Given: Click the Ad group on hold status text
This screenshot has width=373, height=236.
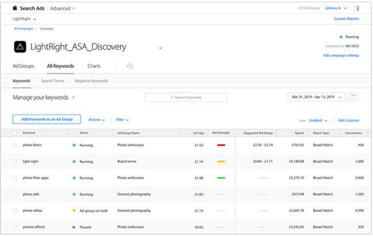Looking at the screenshot, I should coord(94,211).
